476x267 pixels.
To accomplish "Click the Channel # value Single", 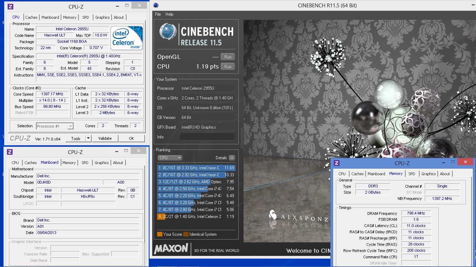I will tap(442, 186).
